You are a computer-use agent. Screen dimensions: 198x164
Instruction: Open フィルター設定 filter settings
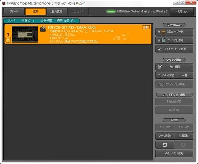(x=166, y=75)
